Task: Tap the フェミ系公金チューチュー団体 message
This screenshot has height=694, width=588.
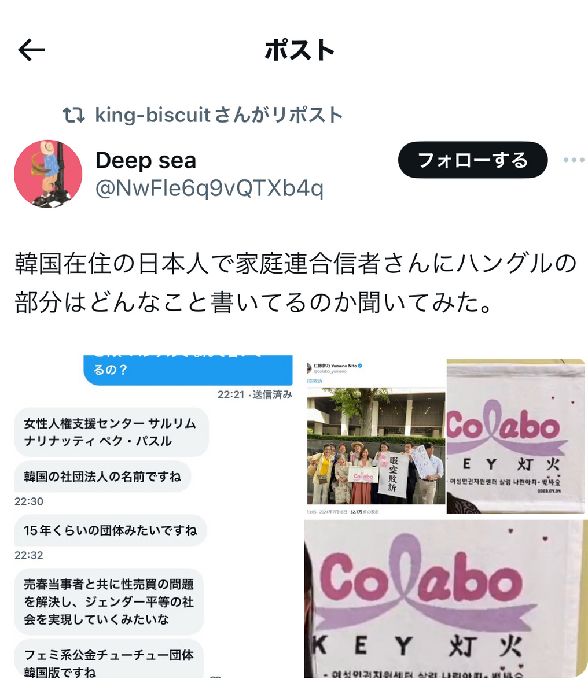Action: tap(109, 659)
